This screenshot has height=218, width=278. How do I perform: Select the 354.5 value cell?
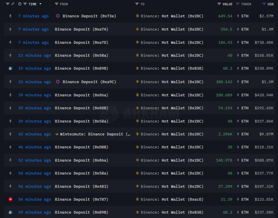(226, 29)
